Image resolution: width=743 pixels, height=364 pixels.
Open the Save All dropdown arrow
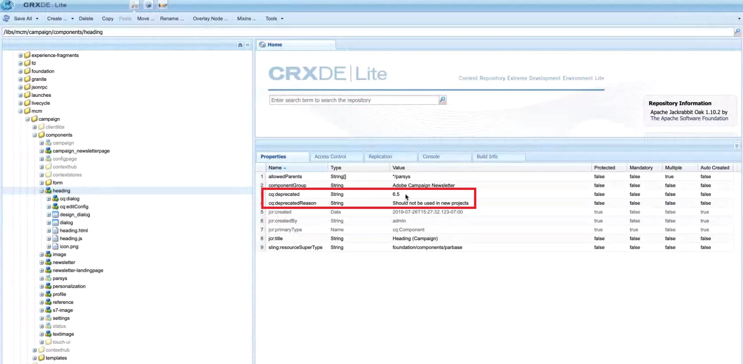tap(37, 19)
